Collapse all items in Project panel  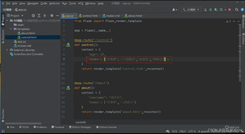pos(45,16)
